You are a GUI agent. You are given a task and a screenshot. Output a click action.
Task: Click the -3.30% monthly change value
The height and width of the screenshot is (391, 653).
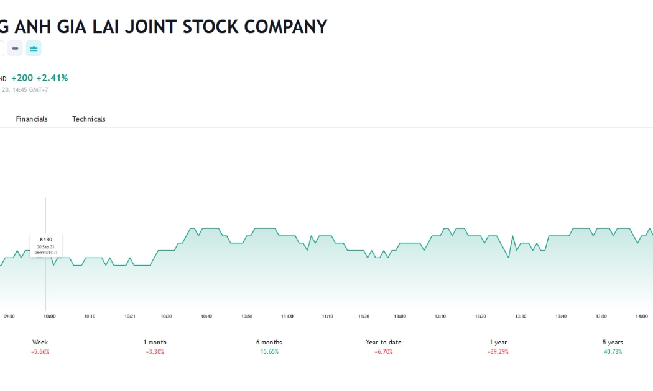click(155, 351)
